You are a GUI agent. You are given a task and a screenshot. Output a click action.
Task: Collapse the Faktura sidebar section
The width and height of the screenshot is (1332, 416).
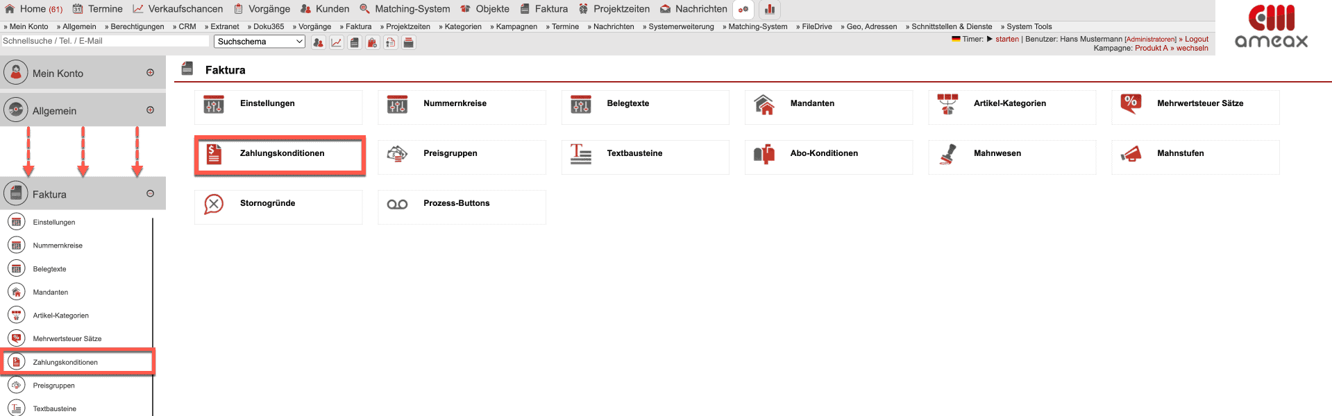tap(150, 194)
